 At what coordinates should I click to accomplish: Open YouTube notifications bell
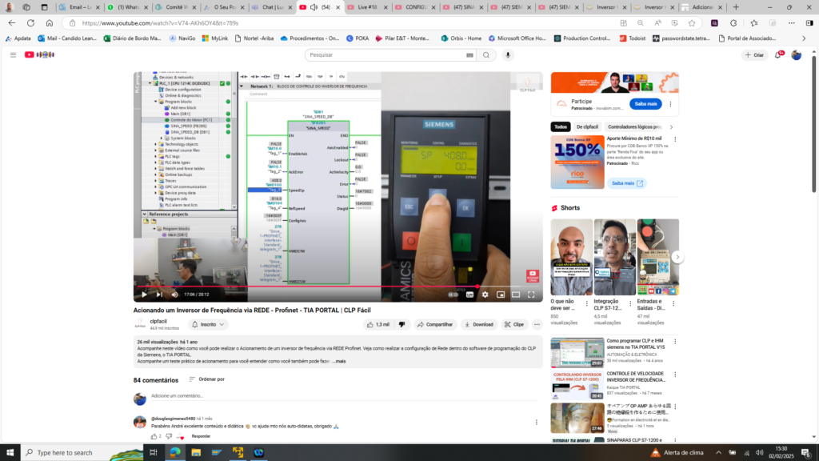[778, 55]
